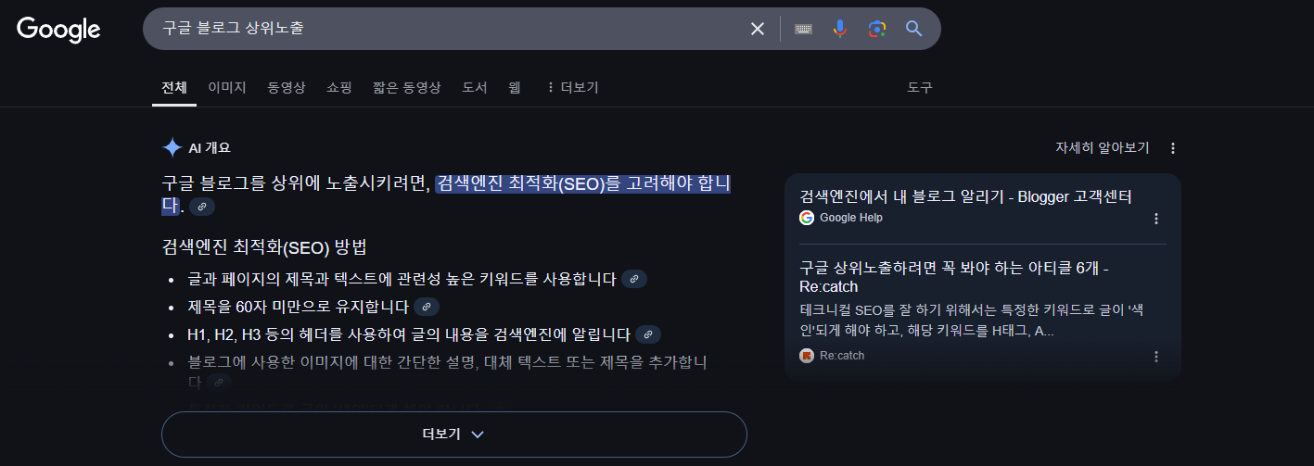Start voice search with microphone icon

pyautogui.click(x=840, y=29)
